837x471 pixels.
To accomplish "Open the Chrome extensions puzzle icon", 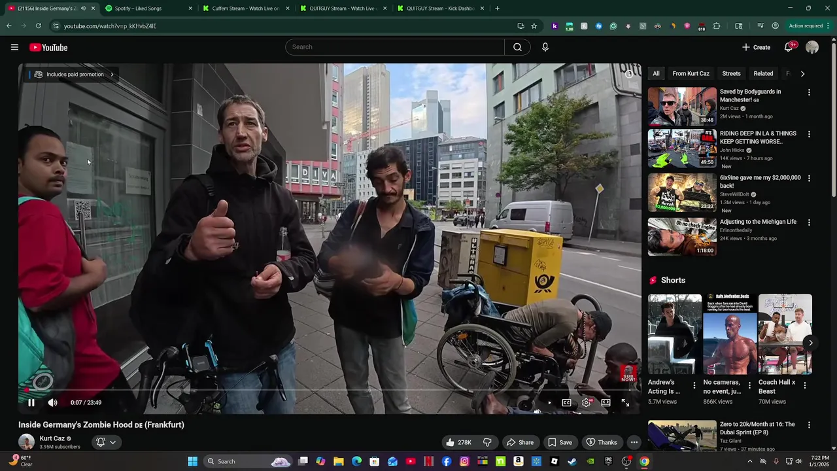I will pos(717,26).
